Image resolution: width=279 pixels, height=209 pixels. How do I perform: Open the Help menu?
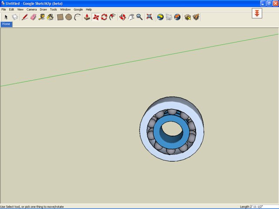pyautogui.click(x=88, y=10)
